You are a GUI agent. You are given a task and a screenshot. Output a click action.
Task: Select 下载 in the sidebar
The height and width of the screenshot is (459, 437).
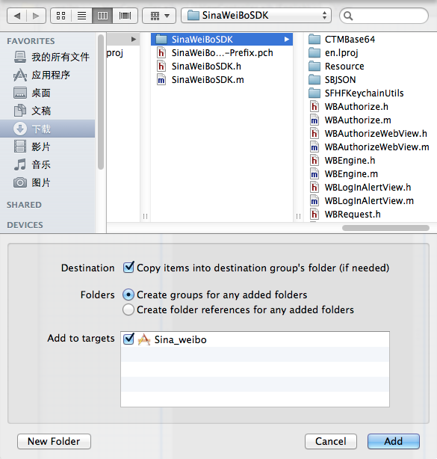coord(47,129)
